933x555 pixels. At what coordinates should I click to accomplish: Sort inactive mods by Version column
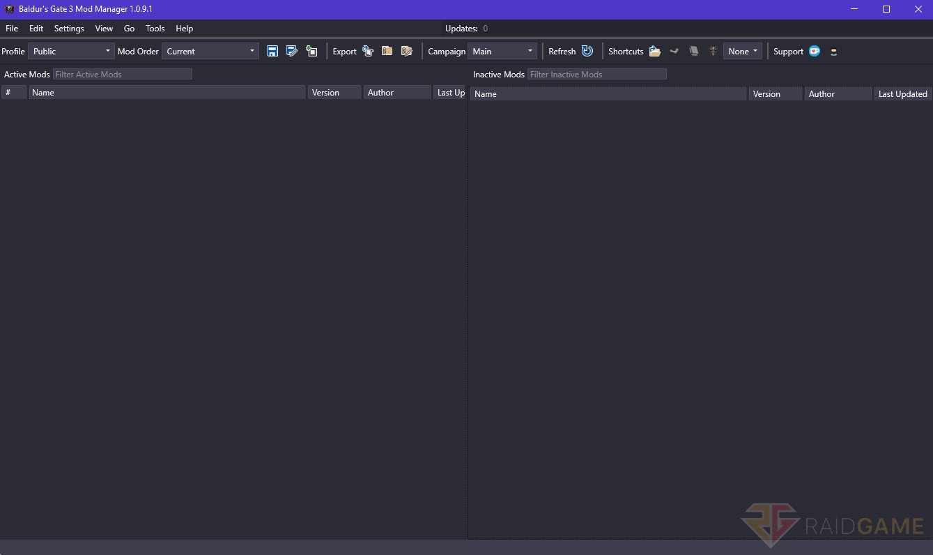[x=776, y=93]
